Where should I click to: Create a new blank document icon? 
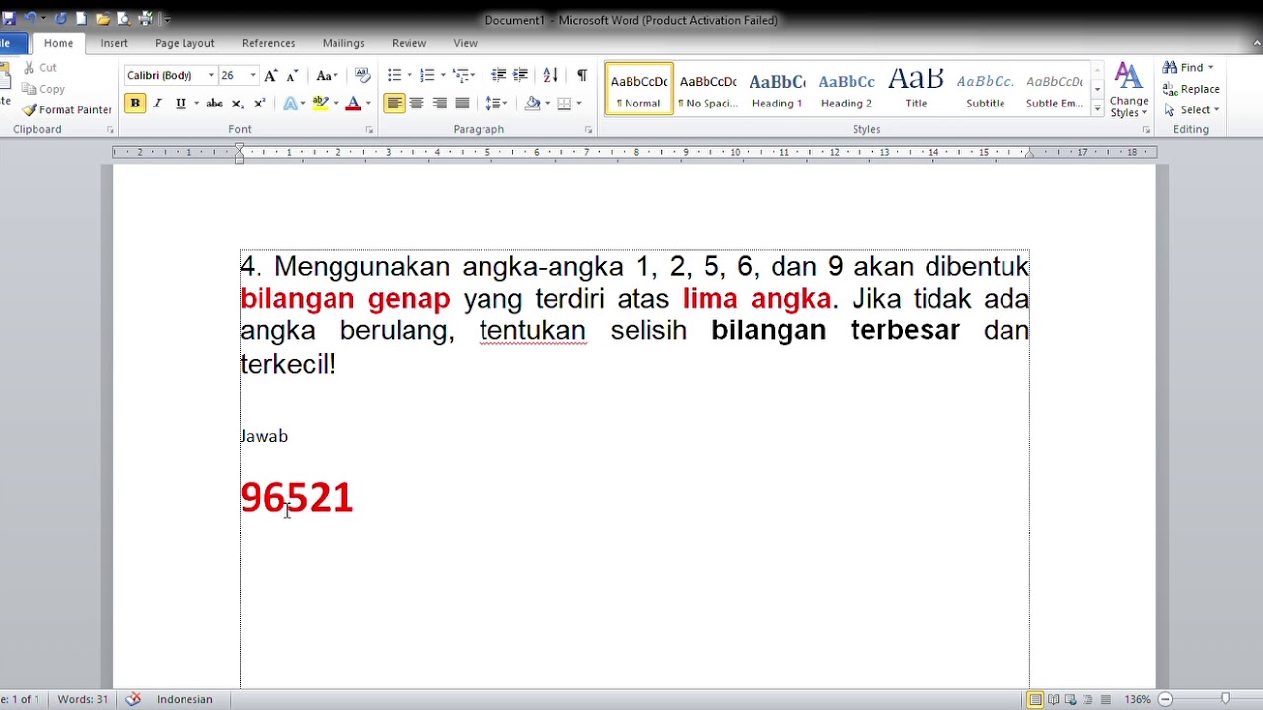click(x=81, y=19)
